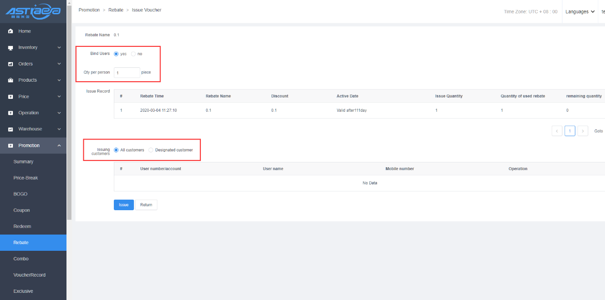Click the Home icon in sidebar

pos(11,31)
